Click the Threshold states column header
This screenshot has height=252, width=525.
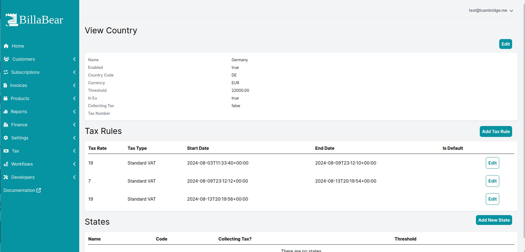point(405,239)
